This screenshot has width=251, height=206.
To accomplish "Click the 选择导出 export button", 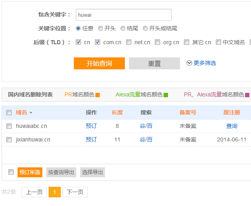I will pyautogui.click(x=93, y=172).
